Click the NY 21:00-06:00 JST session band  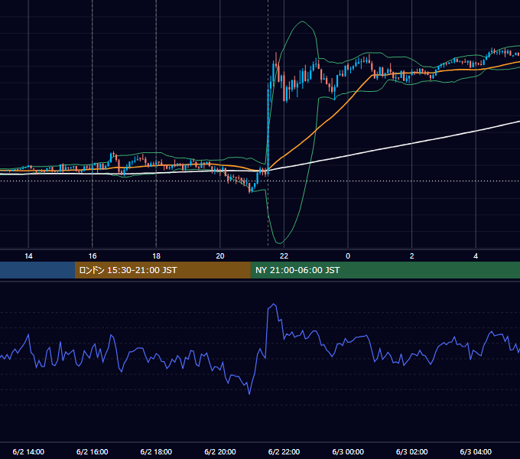click(x=385, y=270)
